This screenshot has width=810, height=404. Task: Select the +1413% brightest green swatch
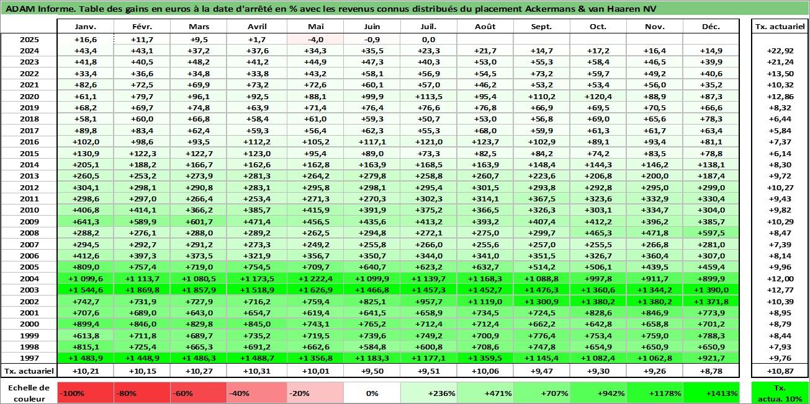click(711, 393)
